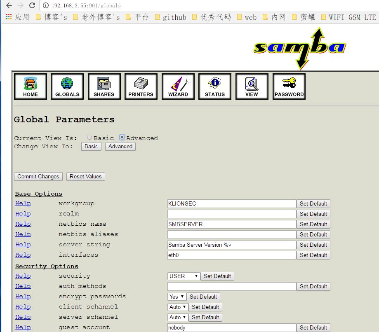Open the PASSWORD keys icon

click(289, 87)
